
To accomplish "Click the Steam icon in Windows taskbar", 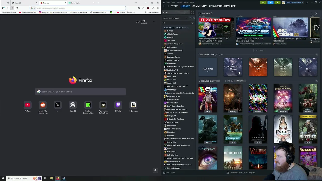I will click(64, 178).
